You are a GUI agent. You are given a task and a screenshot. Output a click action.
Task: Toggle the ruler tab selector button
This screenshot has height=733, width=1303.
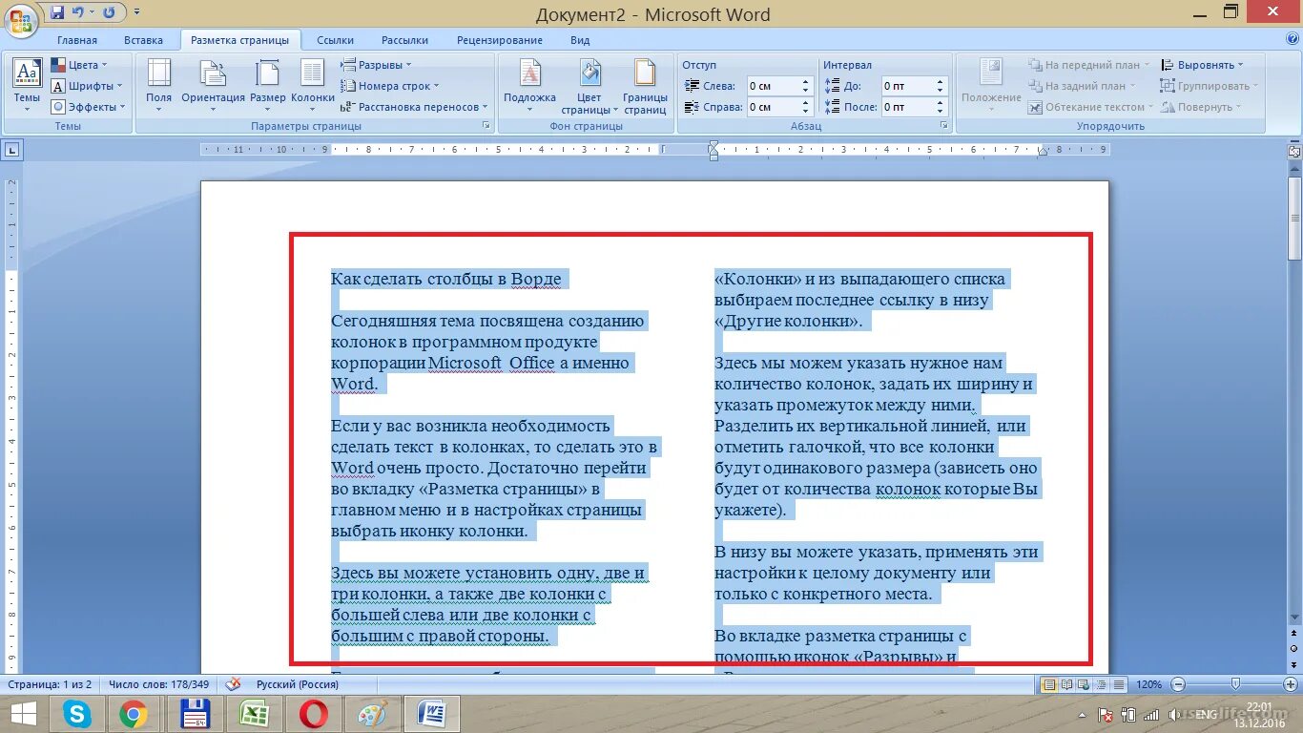pos(12,149)
